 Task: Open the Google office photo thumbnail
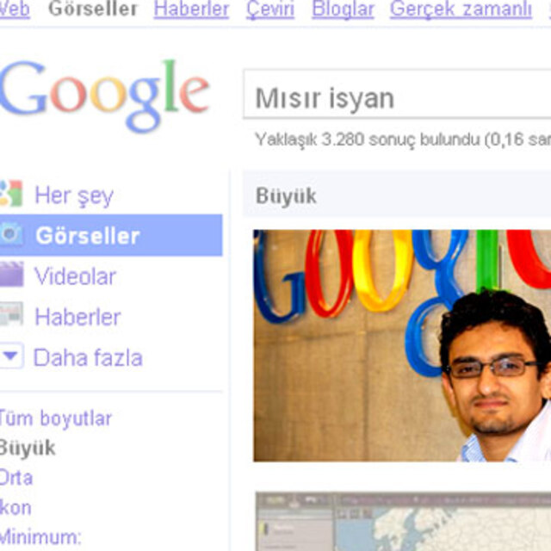[402, 345]
